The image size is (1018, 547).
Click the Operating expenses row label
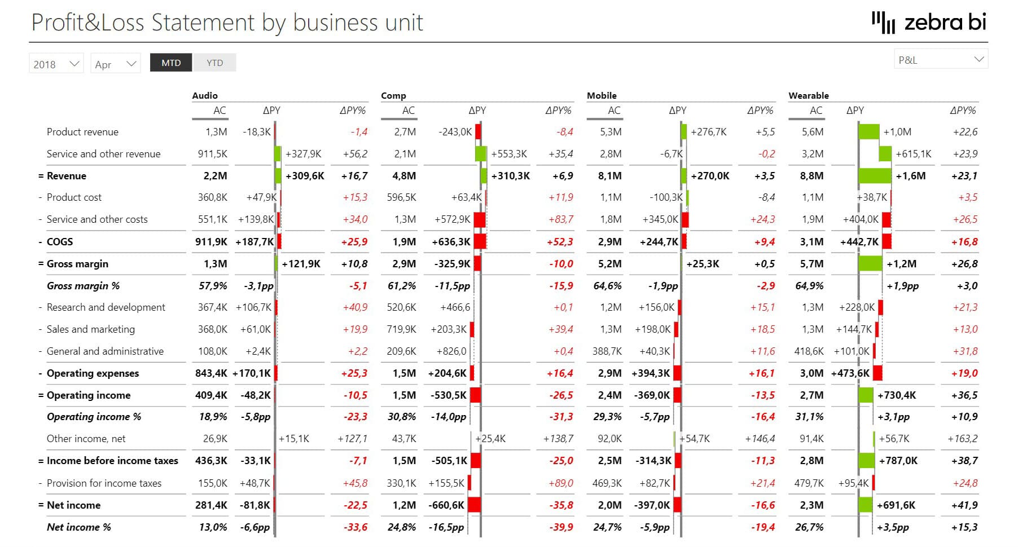click(x=93, y=373)
